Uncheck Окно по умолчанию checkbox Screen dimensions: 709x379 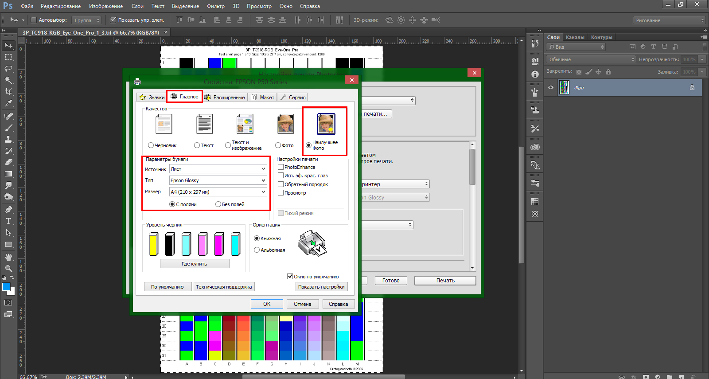point(290,277)
